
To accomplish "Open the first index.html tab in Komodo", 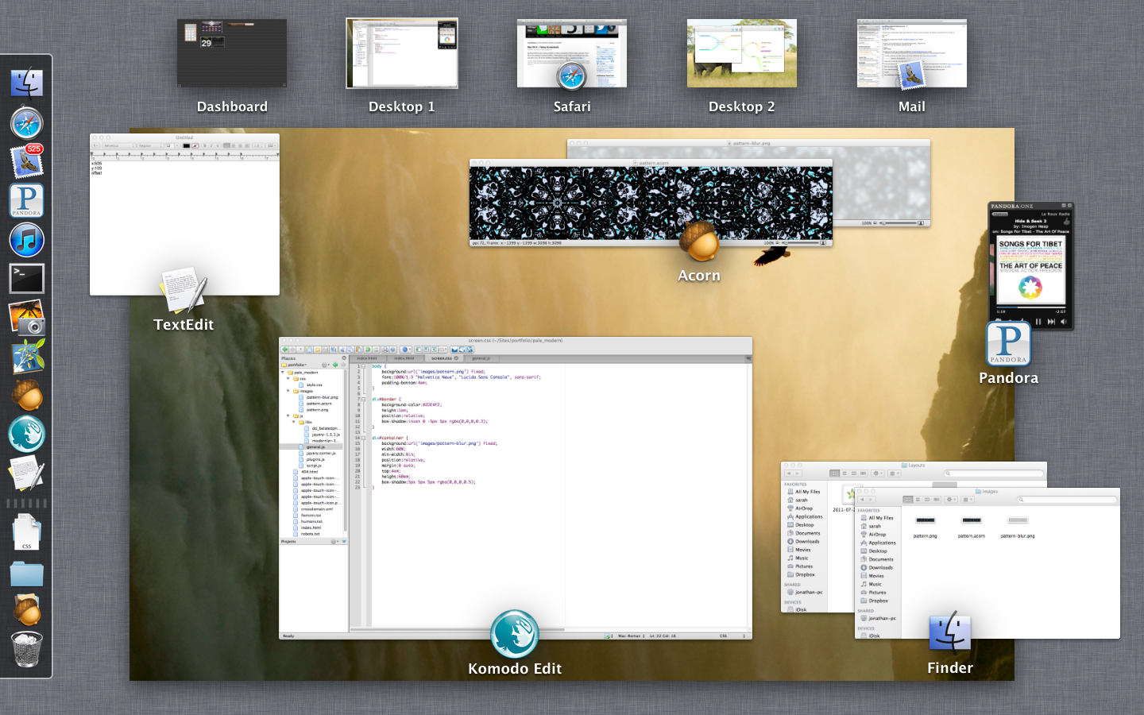I will click(x=367, y=358).
